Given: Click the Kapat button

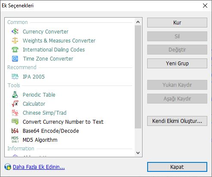Looking at the screenshot, I should tap(177, 167).
